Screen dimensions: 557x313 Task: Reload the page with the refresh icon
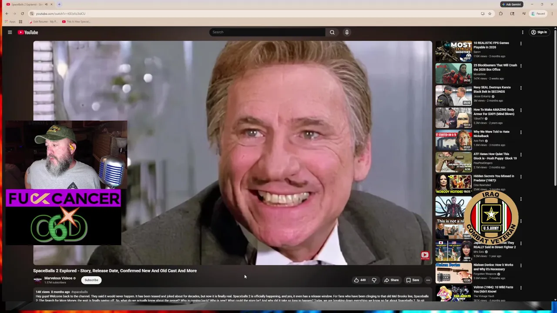[22, 13]
